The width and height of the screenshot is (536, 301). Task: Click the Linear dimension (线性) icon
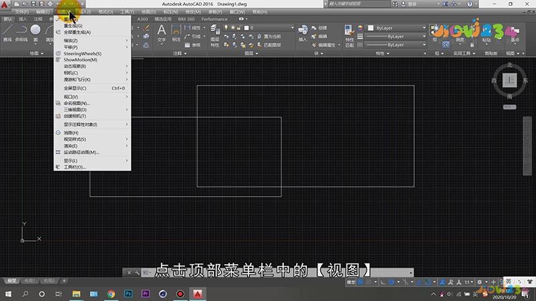[x=188, y=27]
